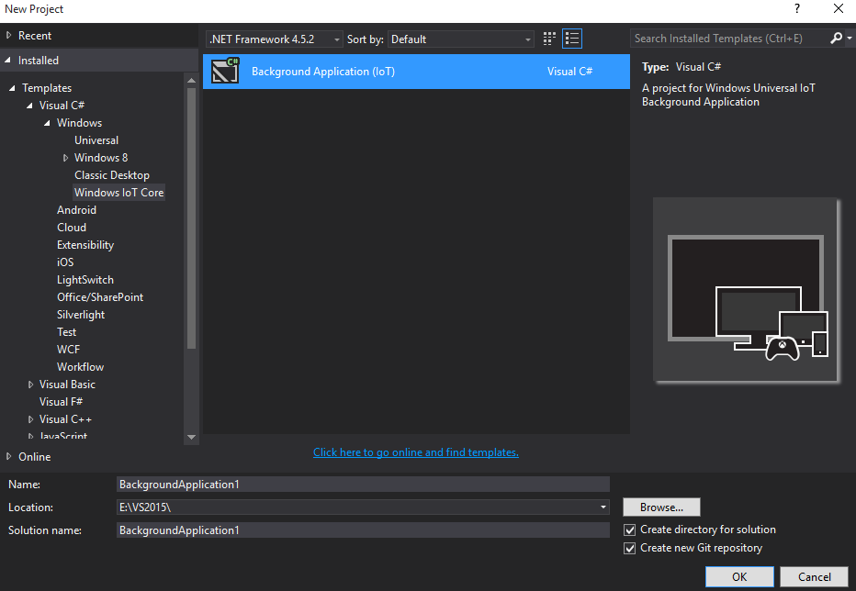Click the go online and find templates link

point(416,452)
